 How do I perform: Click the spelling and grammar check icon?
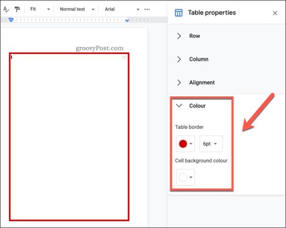coord(6,9)
